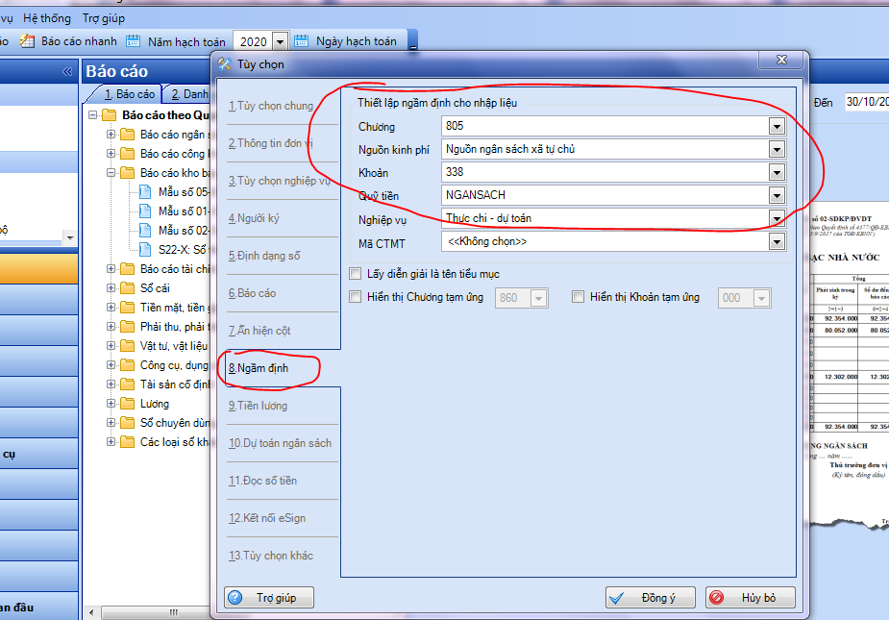This screenshot has width=889, height=620.
Task: Click the Đồng ý confirm button
Action: point(651,598)
